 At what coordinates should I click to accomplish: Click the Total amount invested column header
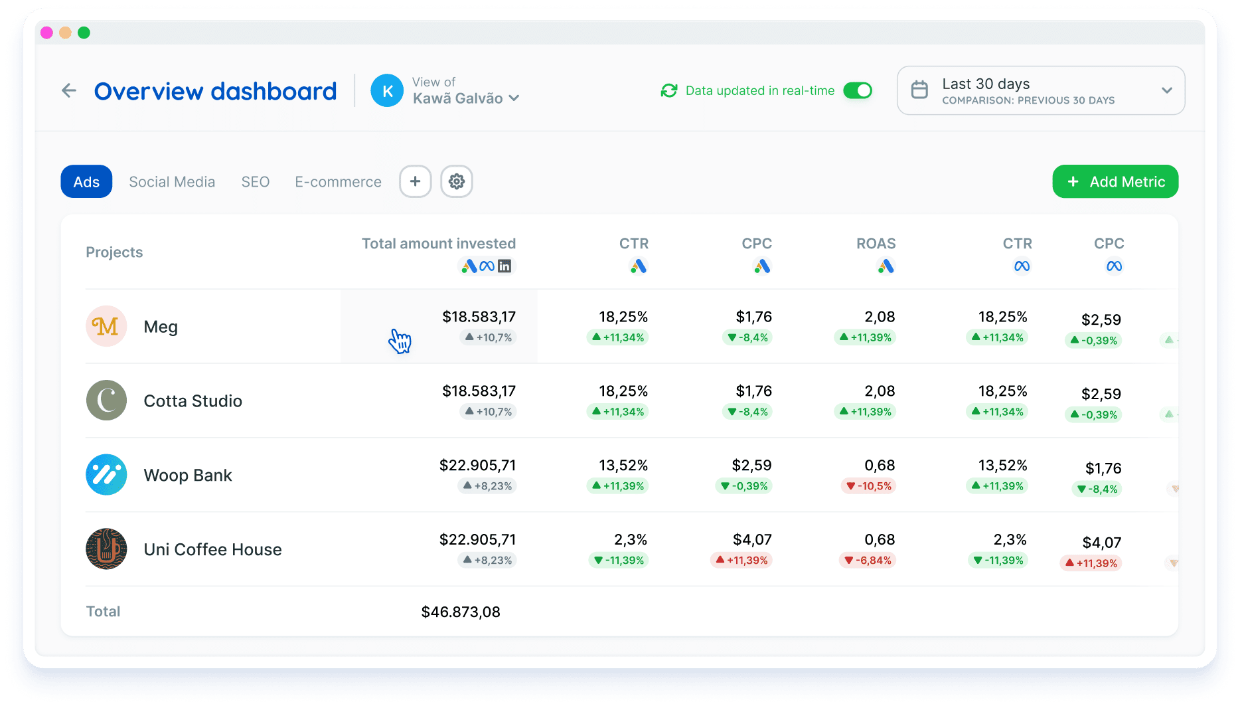point(439,244)
